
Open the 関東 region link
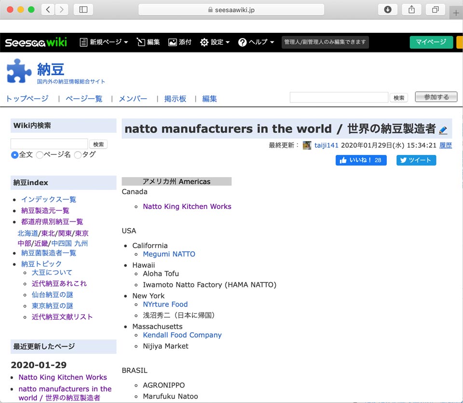pyautogui.click(x=65, y=234)
